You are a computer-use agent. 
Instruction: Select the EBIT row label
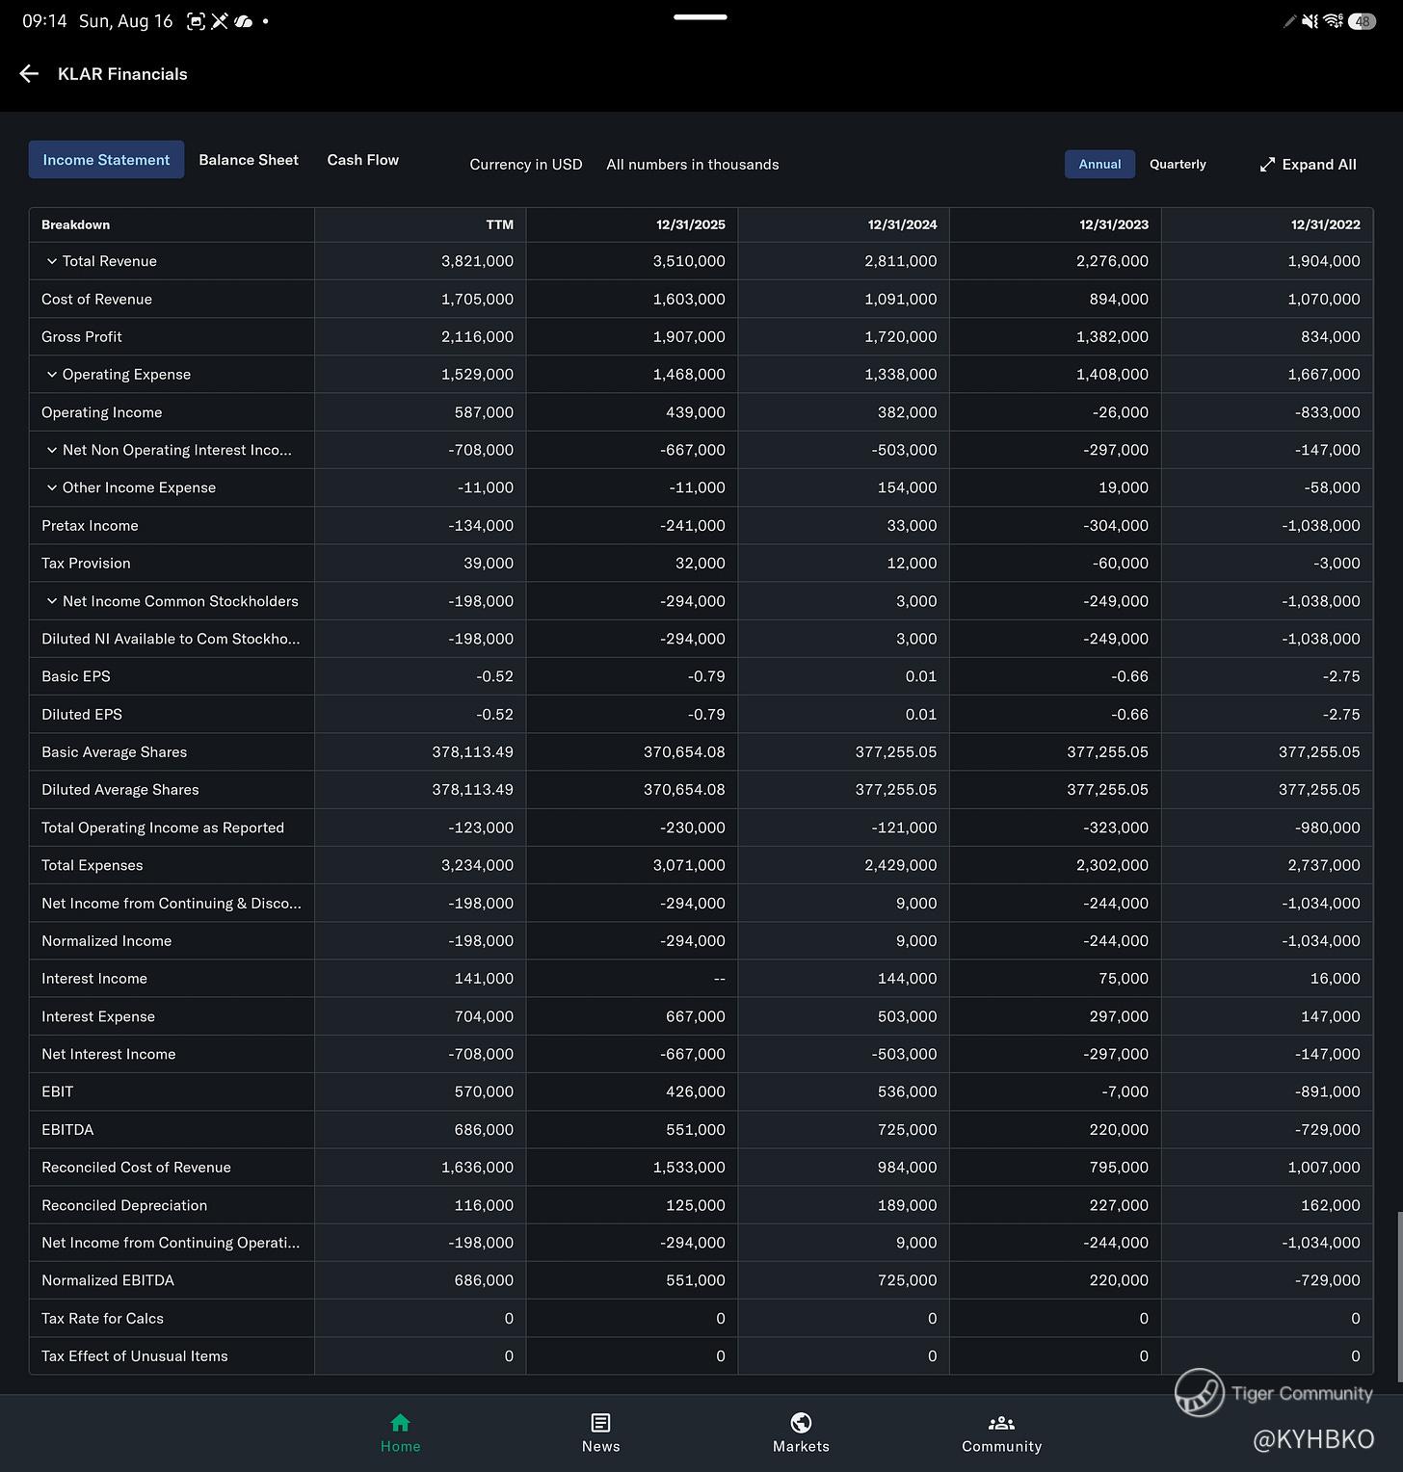tap(57, 1091)
